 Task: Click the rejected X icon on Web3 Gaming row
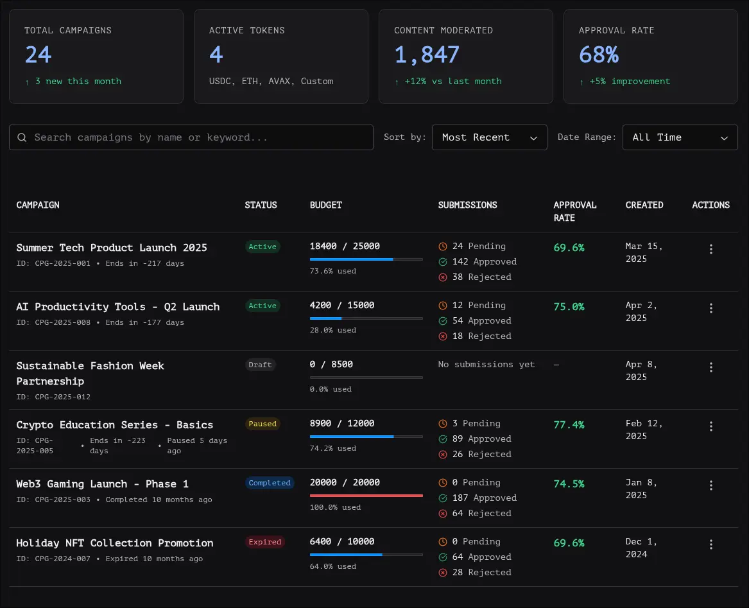pos(442,513)
